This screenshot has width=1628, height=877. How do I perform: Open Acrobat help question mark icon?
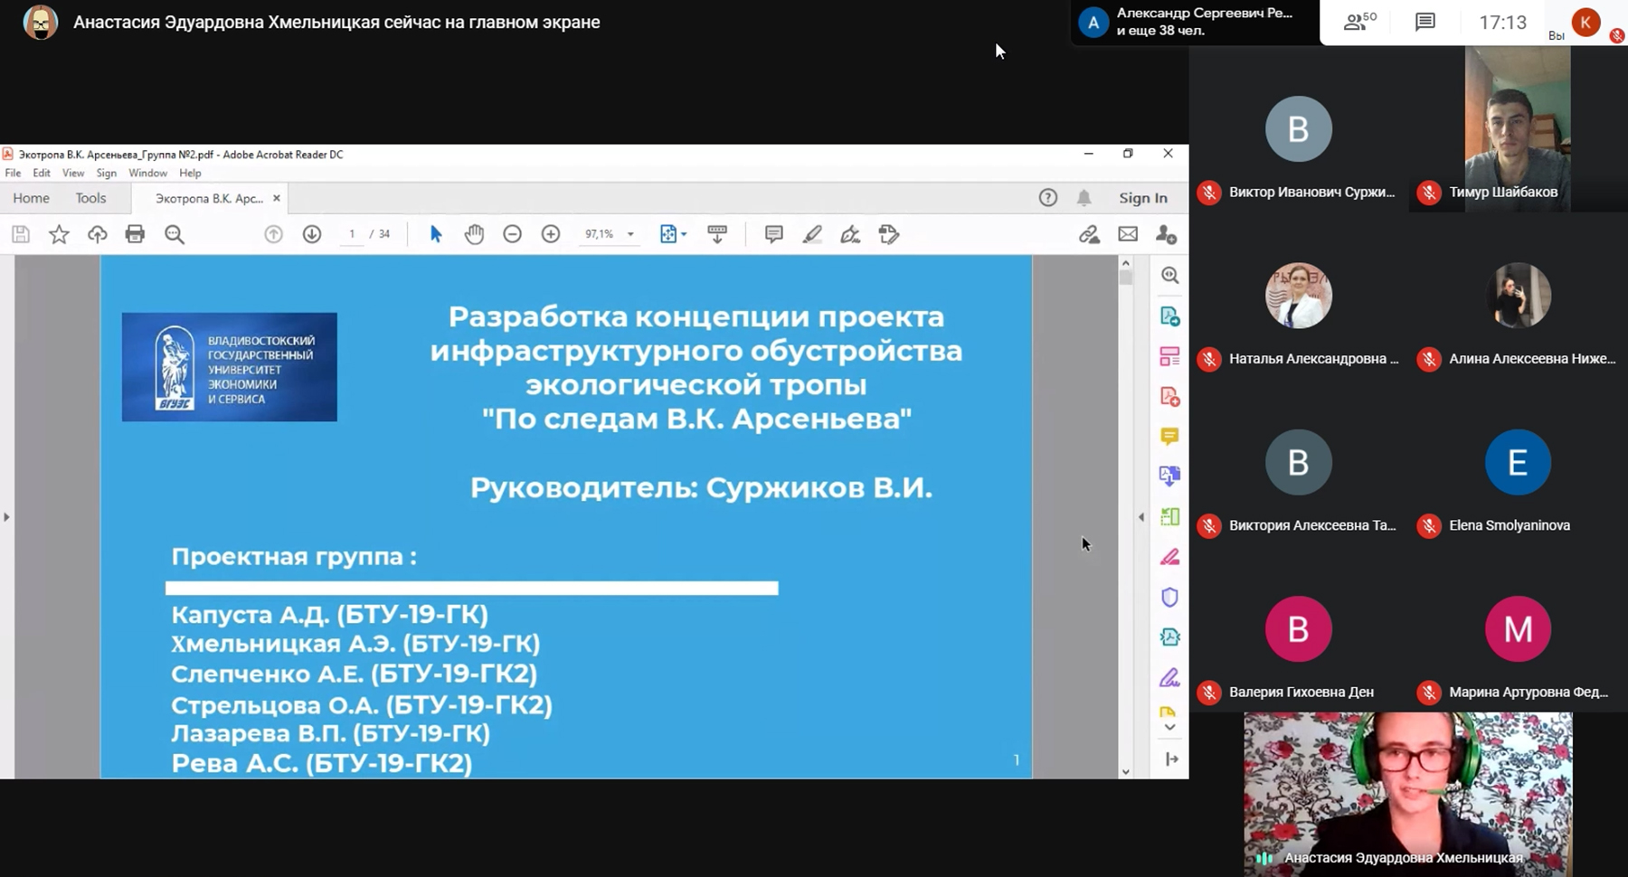click(1048, 198)
